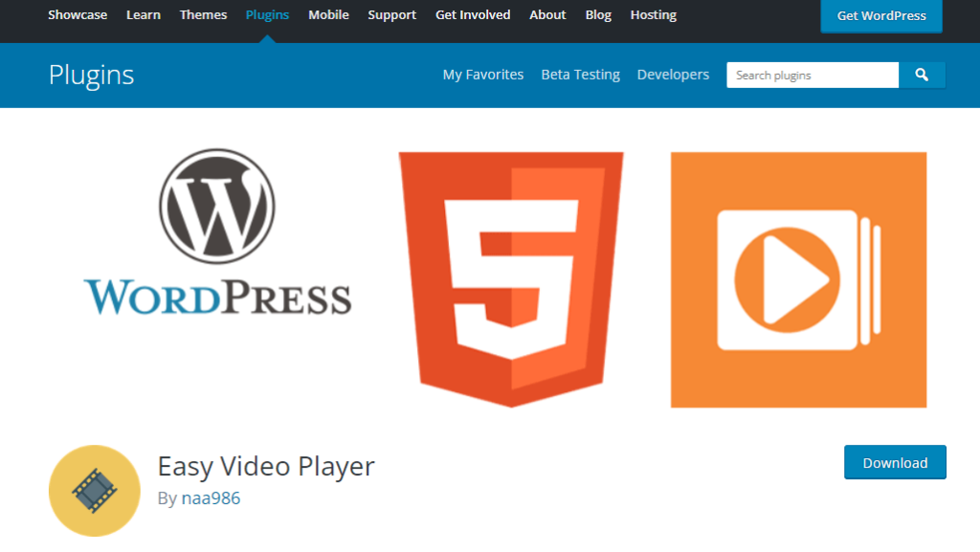Focus the Search plugins input field
This screenshot has width=980, height=552.
point(813,75)
